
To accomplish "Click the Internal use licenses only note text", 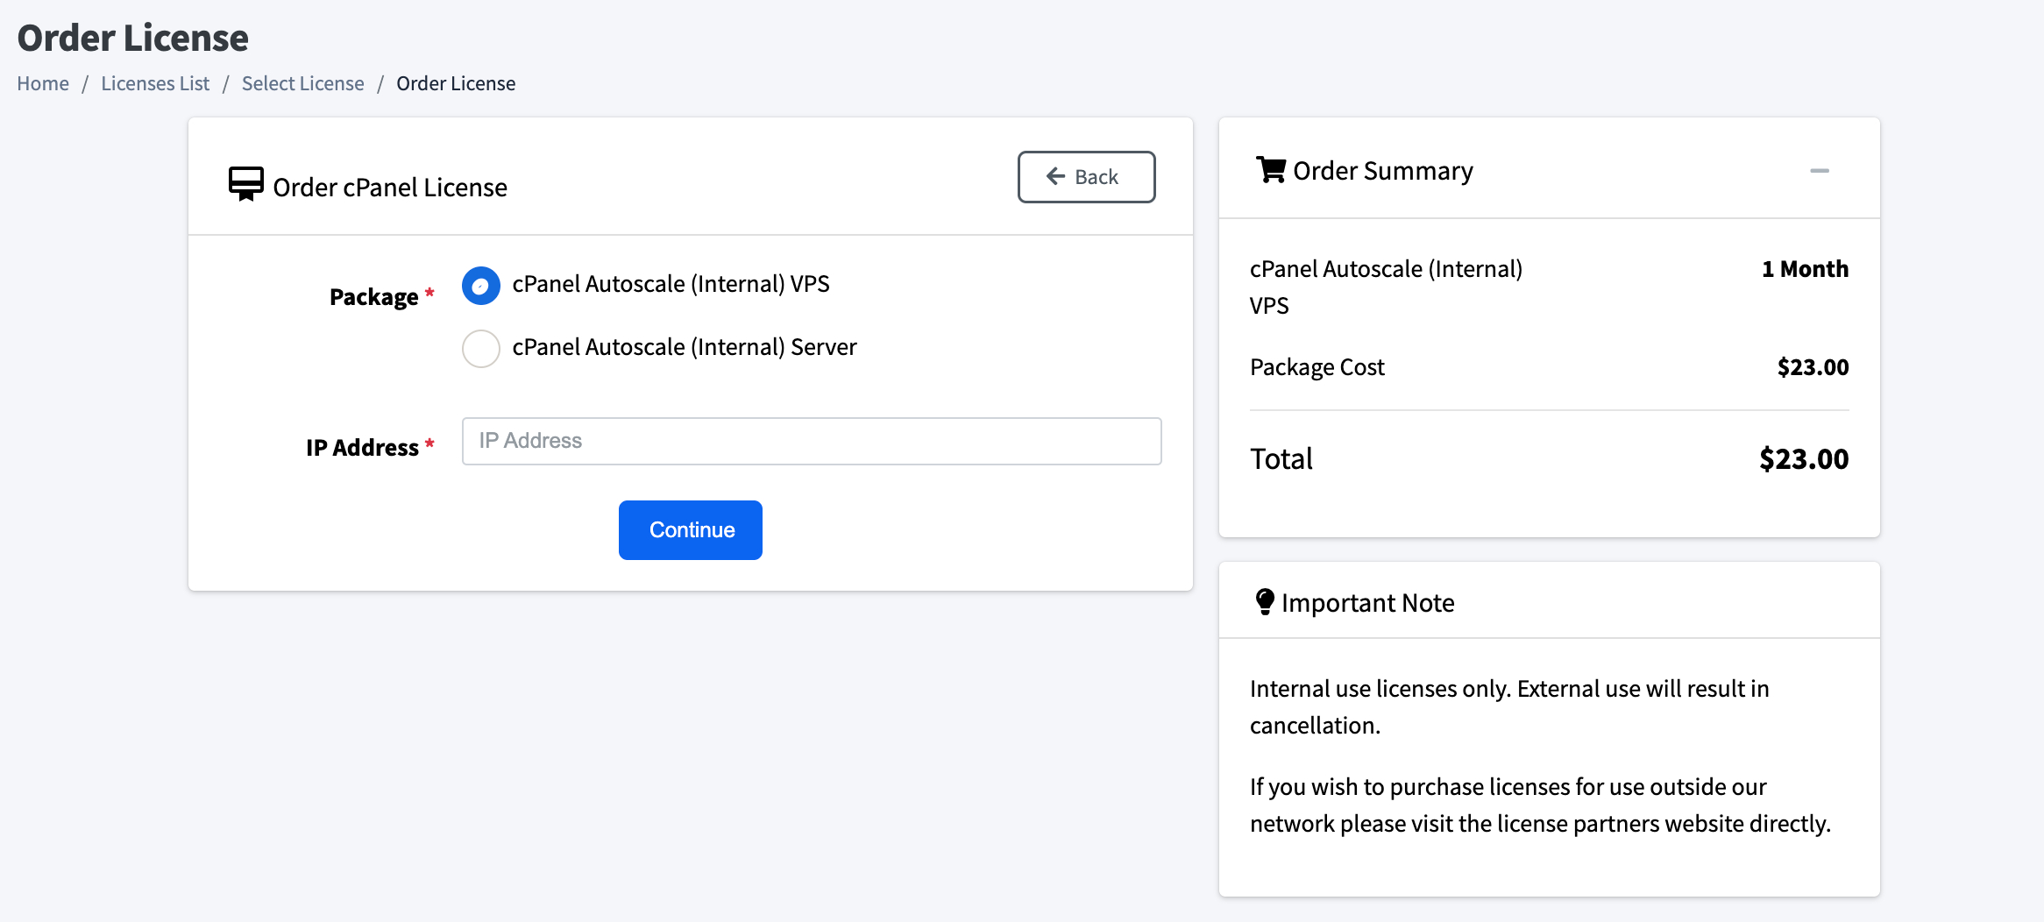I will tap(1509, 707).
